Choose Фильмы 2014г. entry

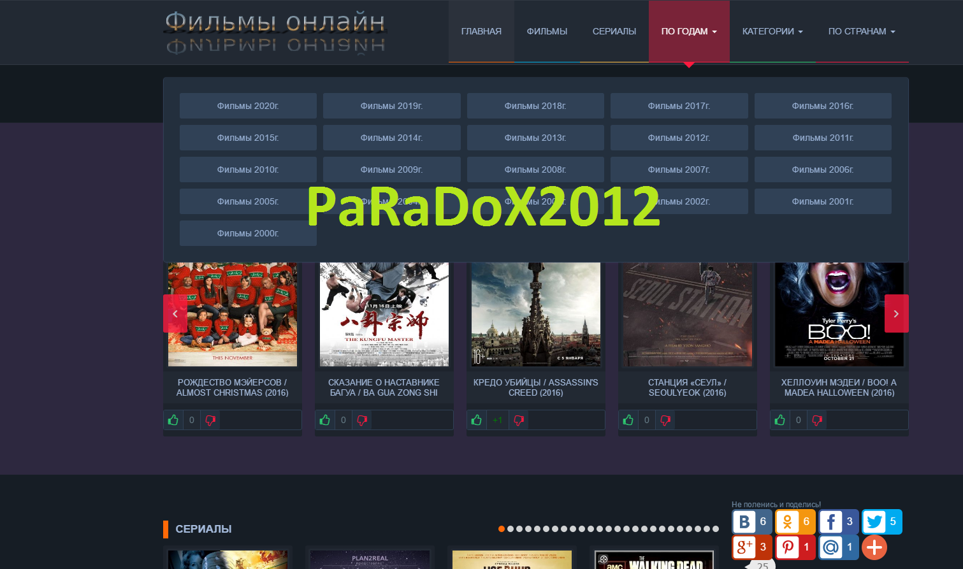(x=391, y=138)
